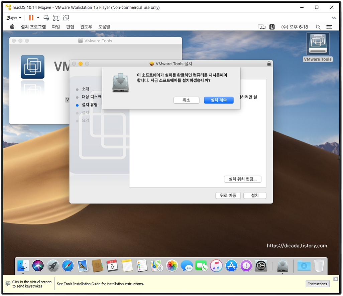This screenshot has height=296, width=343.
Task: Open Finder from the Dock
Action: [23, 266]
